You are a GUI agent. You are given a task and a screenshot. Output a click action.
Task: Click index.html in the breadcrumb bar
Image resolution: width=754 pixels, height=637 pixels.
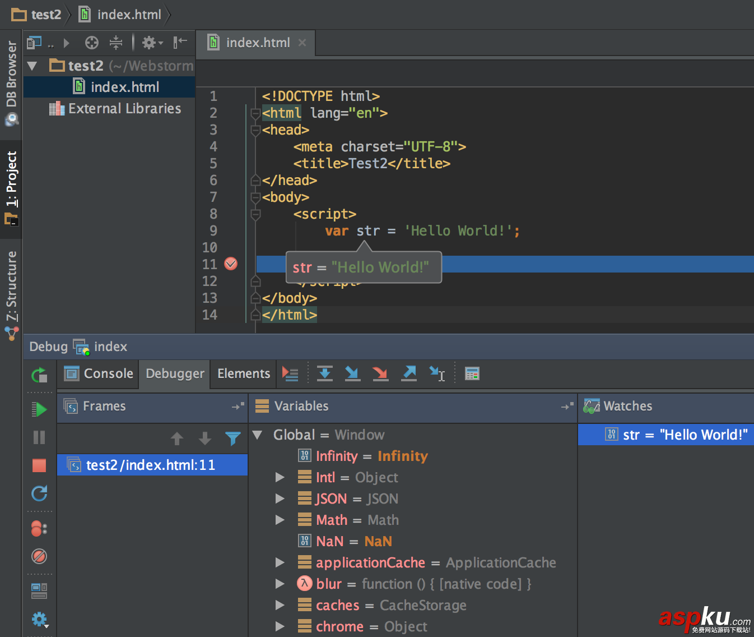[x=121, y=15]
